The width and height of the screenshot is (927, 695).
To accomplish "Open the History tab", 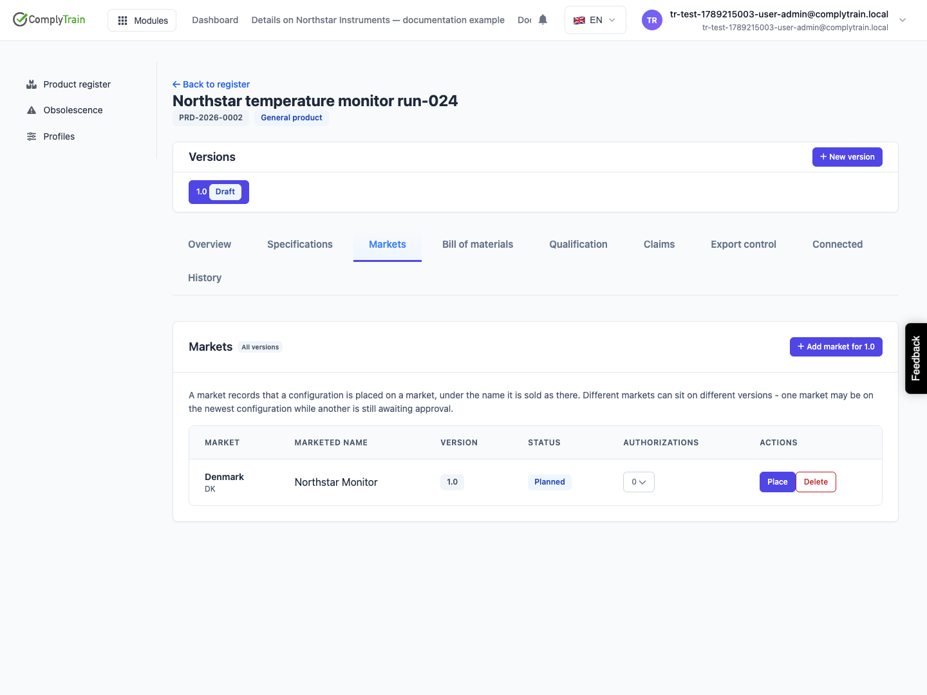I will click(x=205, y=278).
